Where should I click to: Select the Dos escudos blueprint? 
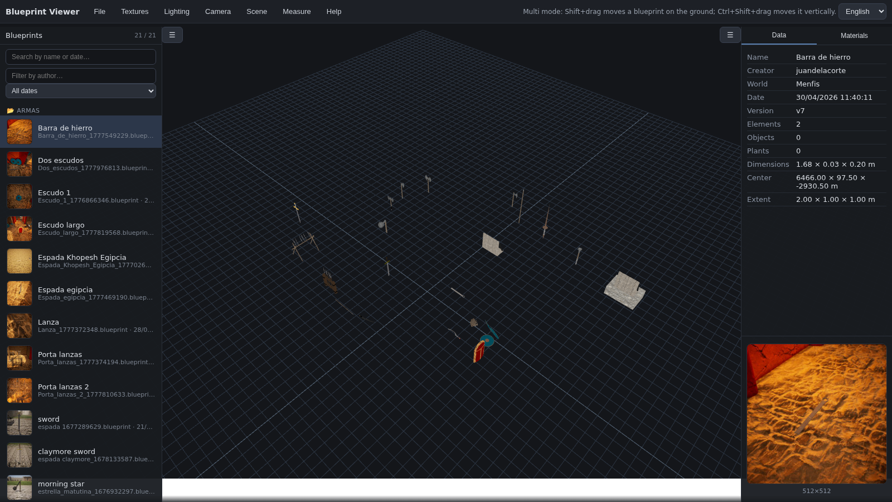[81, 164]
